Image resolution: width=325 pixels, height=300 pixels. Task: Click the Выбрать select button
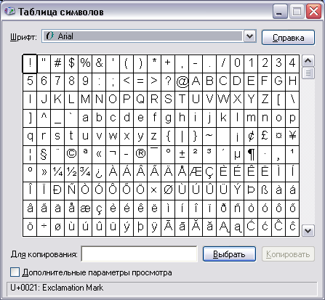click(x=229, y=254)
